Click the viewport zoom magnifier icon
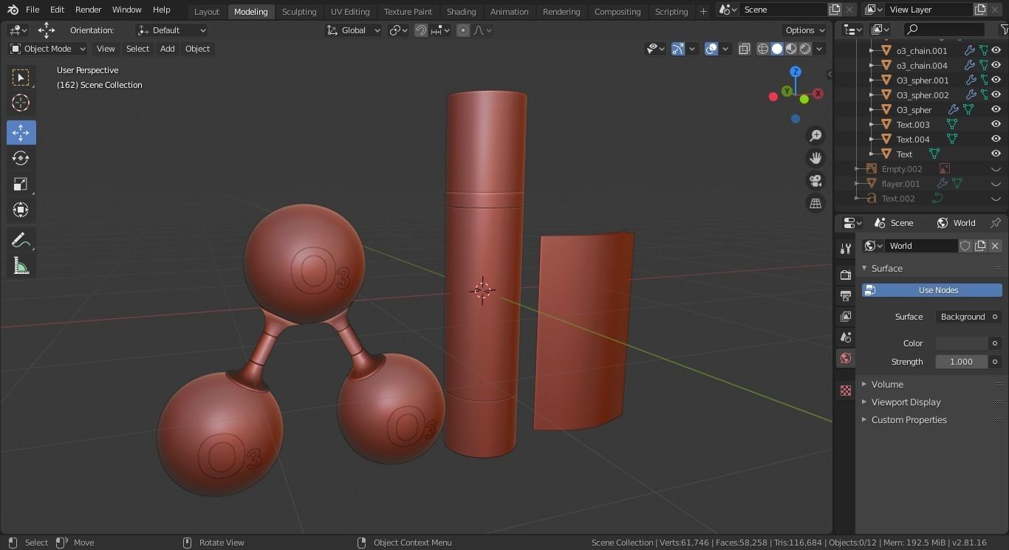The image size is (1009, 550). click(x=815, y=136)
